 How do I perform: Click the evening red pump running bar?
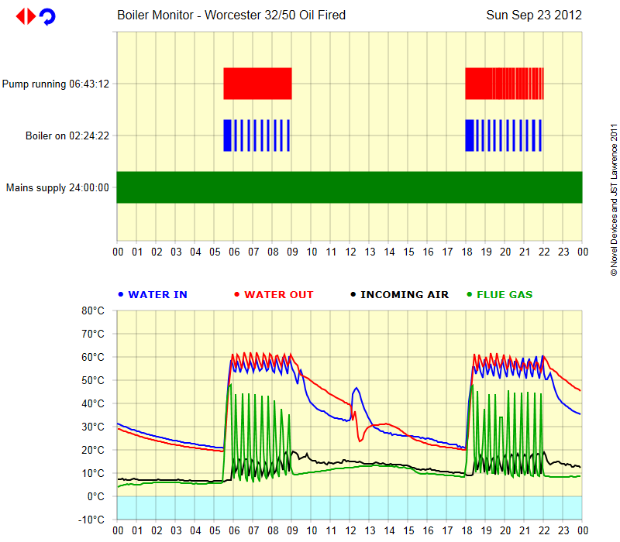click(x=505, y=84)
